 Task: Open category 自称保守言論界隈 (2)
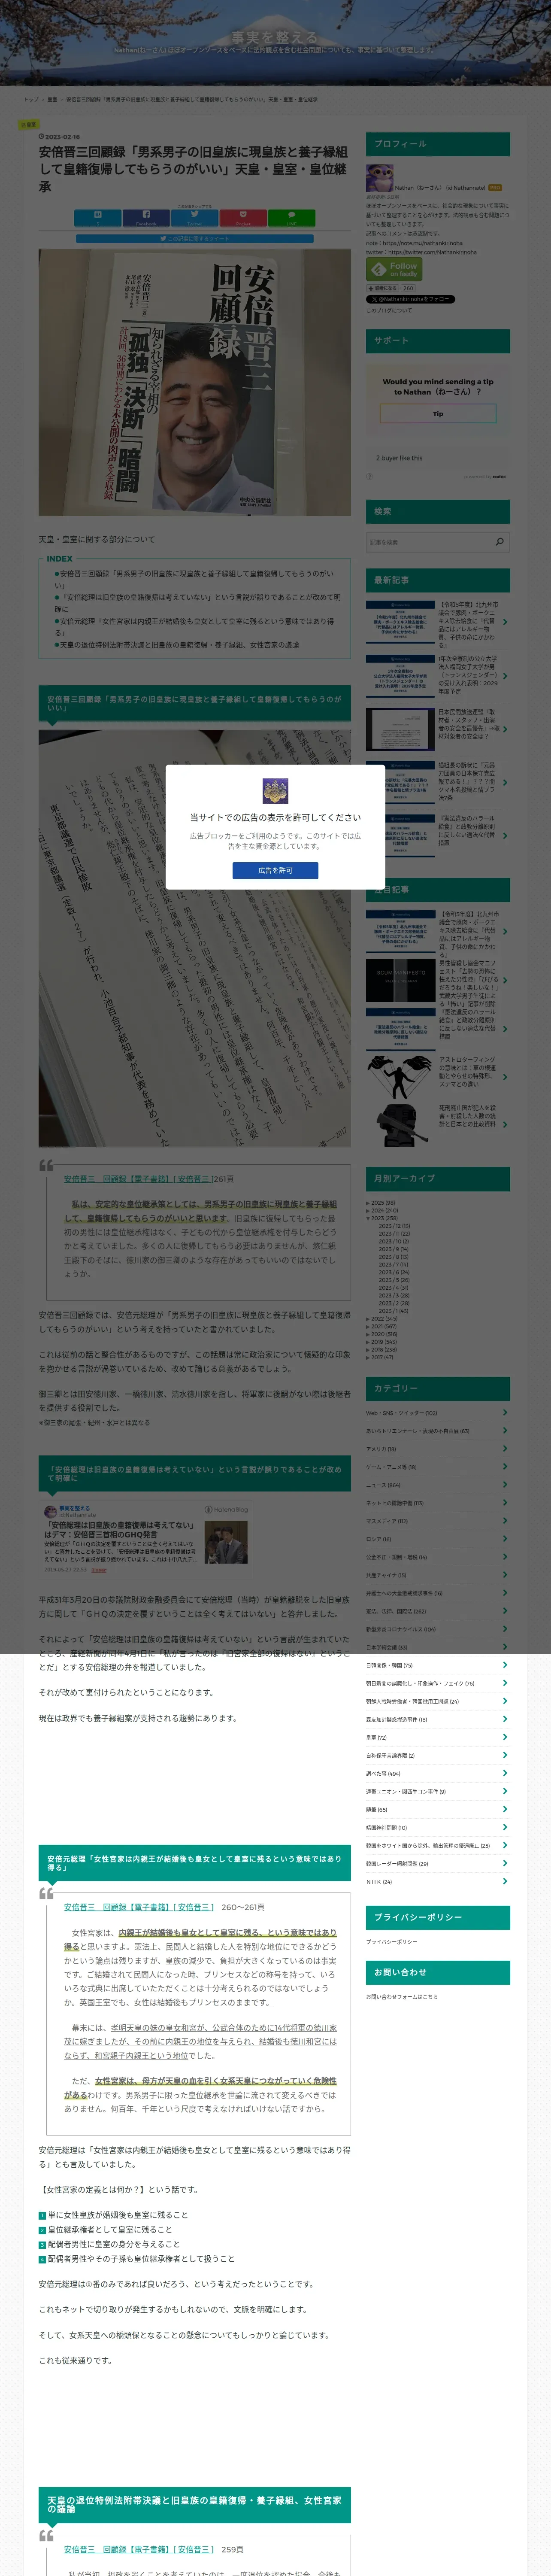[390, 1755]
